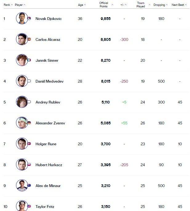
Task: Click the Spanish flag beside Carlos Alcaraz
Action: [29, 39]
